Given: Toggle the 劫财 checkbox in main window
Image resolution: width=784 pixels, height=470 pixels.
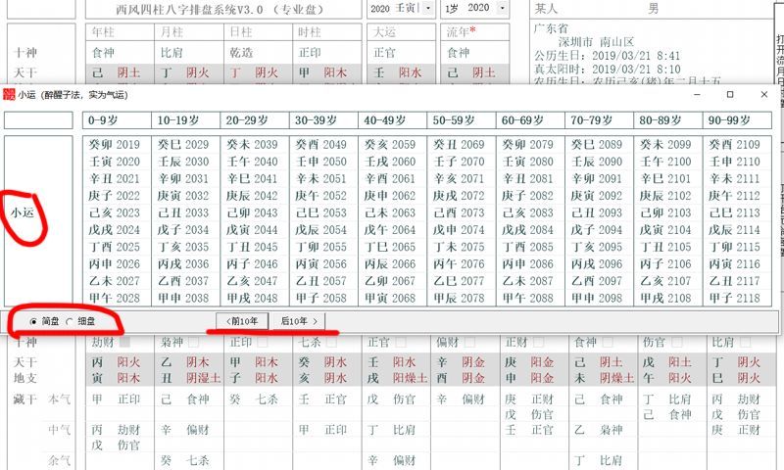Looking at the screenshot, I should click(x=125, y=342).
